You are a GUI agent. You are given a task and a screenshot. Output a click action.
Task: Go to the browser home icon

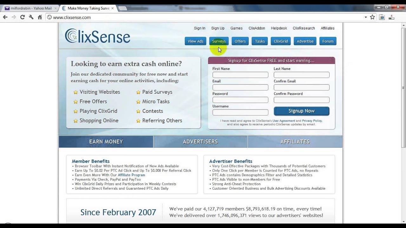coord(40,17)
